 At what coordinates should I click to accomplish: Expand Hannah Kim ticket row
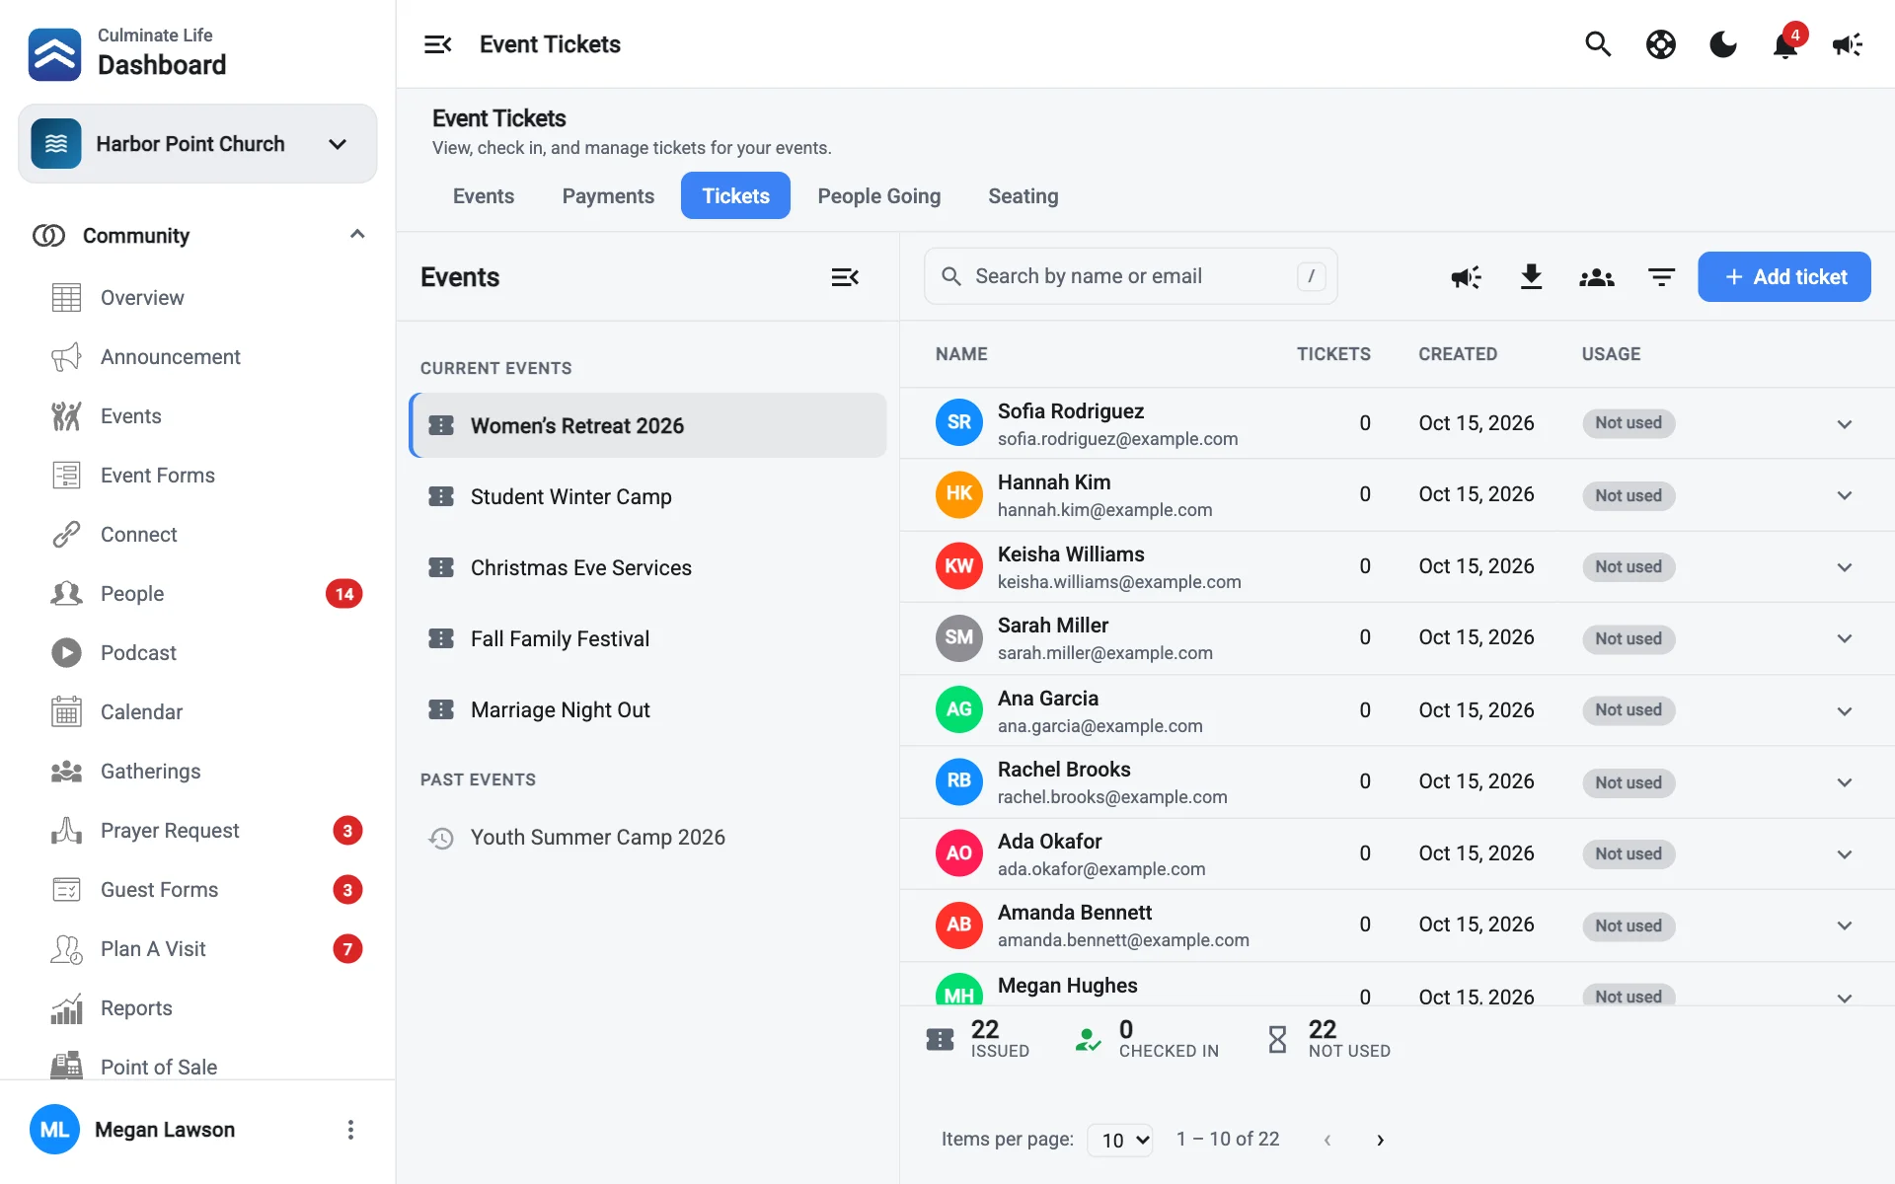1844,495
